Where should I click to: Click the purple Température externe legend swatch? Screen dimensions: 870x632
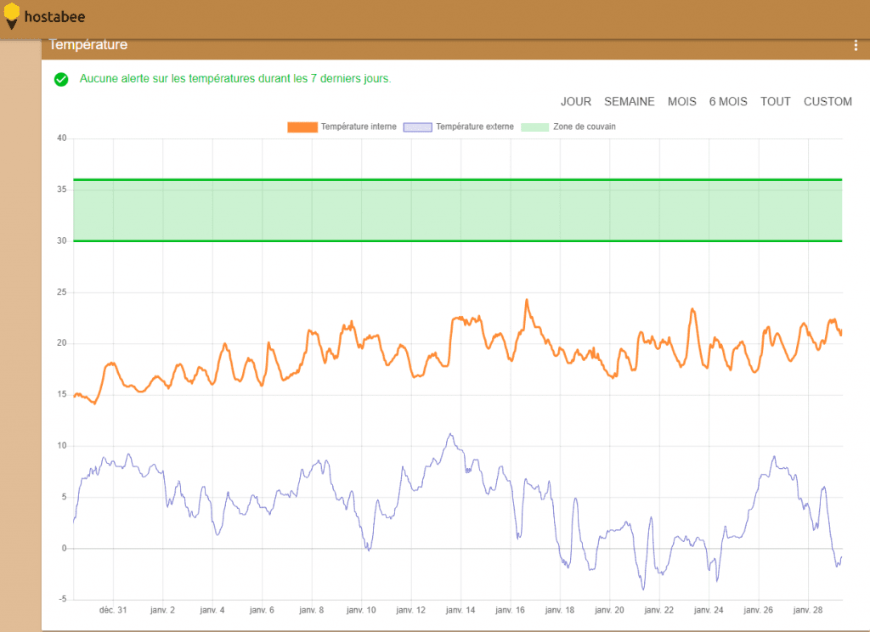[x=418, y=127]
